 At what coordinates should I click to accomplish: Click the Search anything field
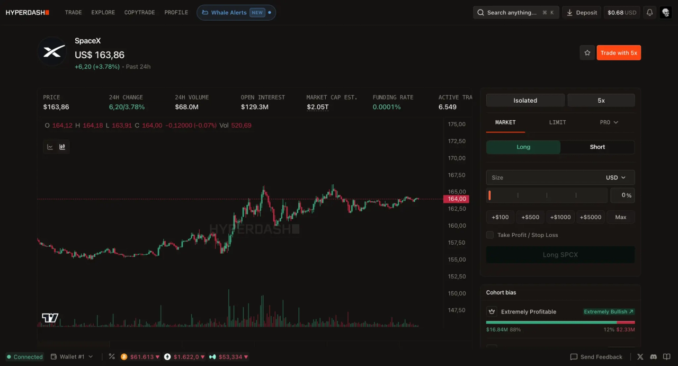pyautogui.click(x=516, y=12)
